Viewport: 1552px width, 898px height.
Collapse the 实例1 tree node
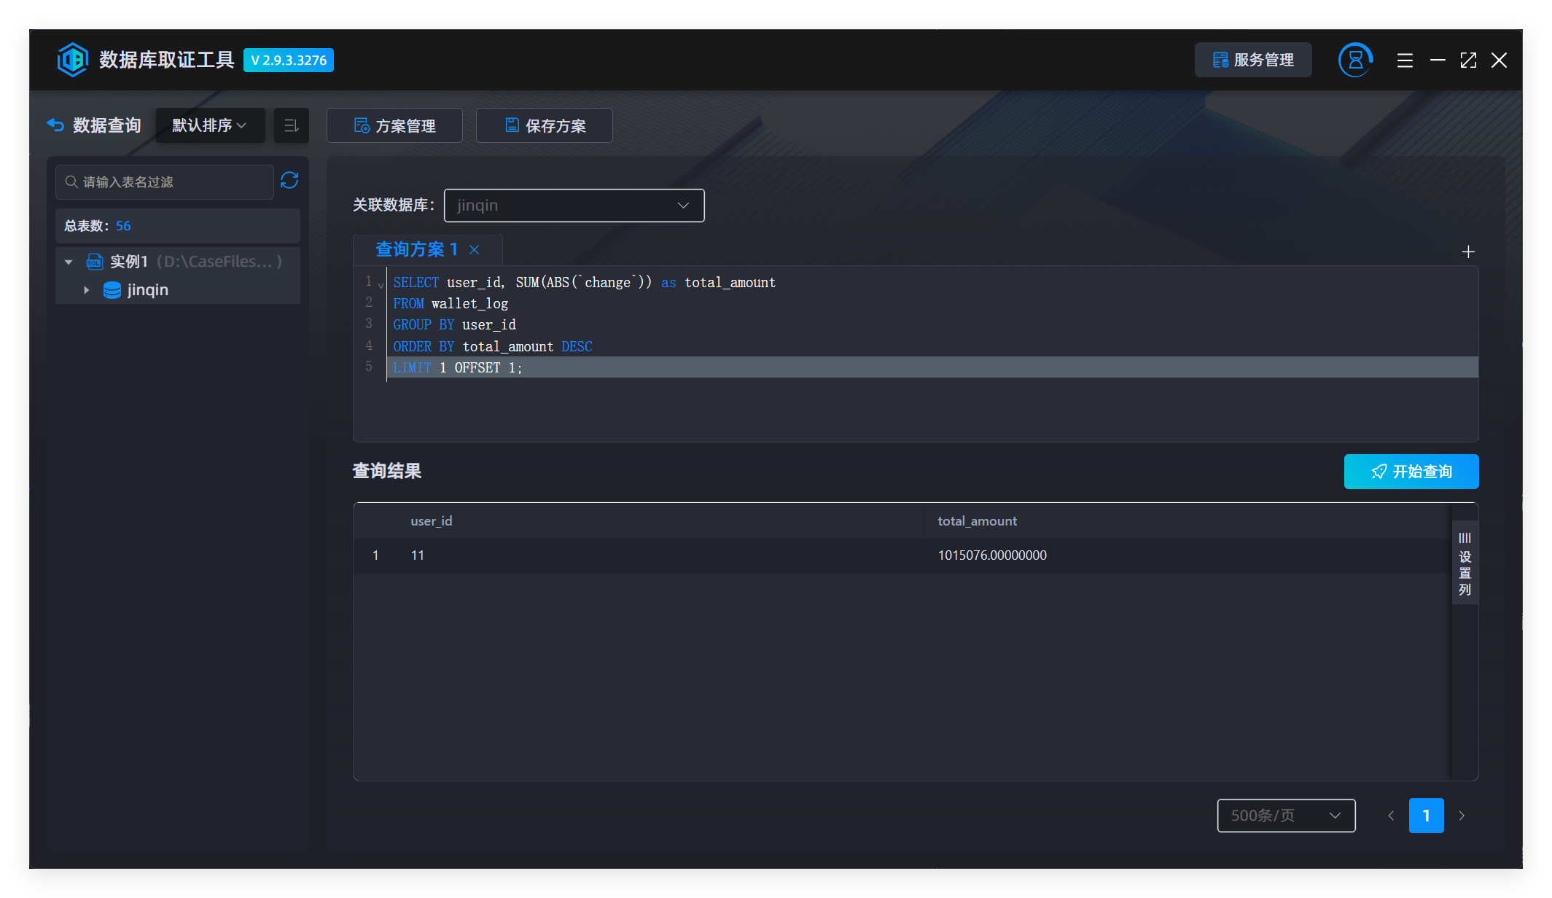click(69, 262)
